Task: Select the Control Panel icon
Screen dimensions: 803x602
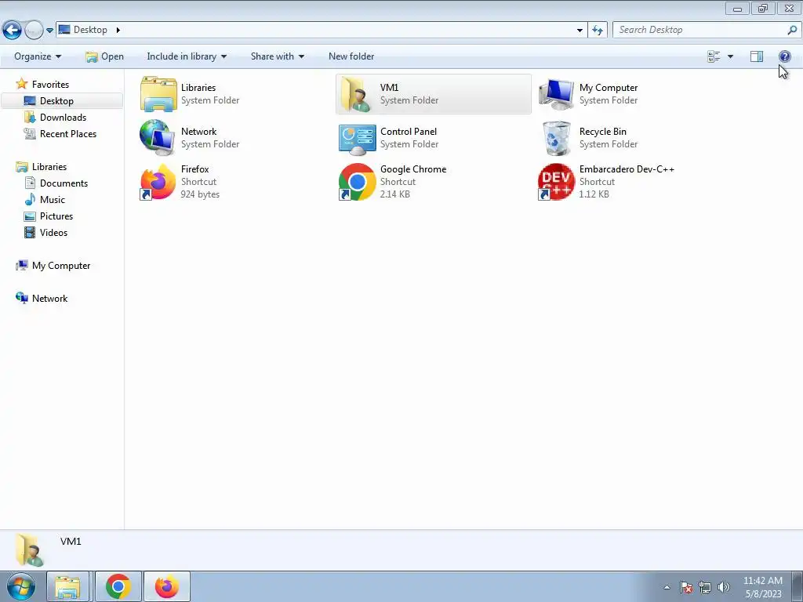Action: tap(357, 139)
